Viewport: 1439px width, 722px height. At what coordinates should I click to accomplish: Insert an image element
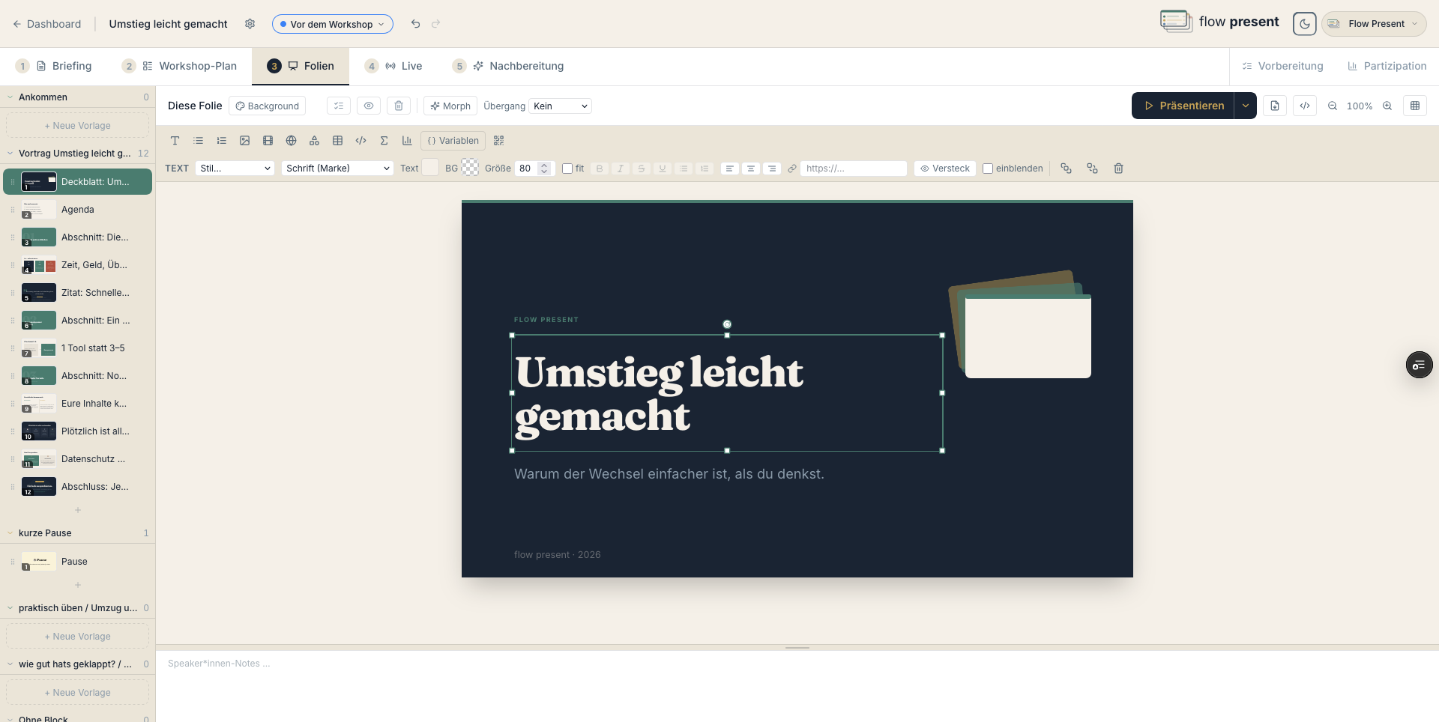click(x=244, y=141)
